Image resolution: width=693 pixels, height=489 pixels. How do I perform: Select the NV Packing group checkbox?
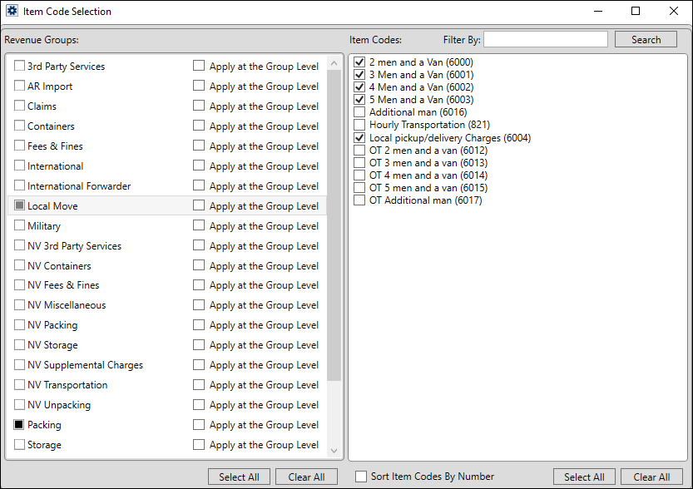pos(18,325)
